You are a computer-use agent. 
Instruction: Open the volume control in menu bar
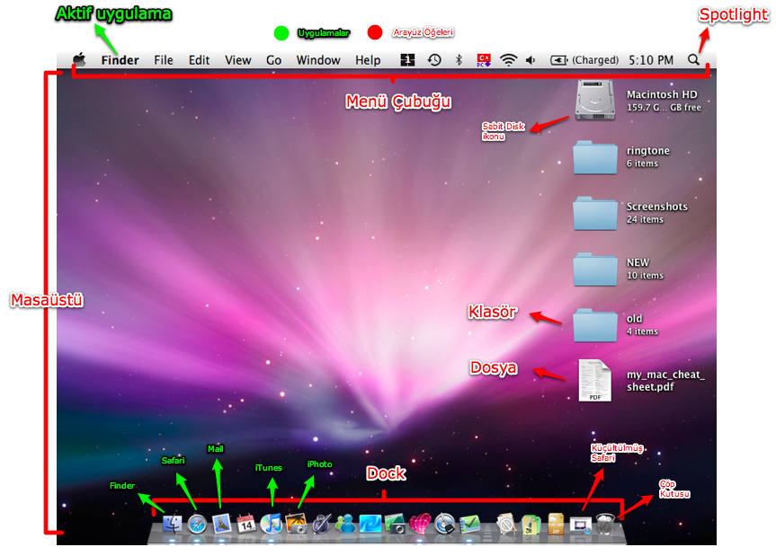coord(531,60)
